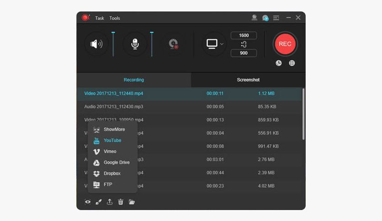Click the 00:00:44 duration entry

click(x=215, y=173)
